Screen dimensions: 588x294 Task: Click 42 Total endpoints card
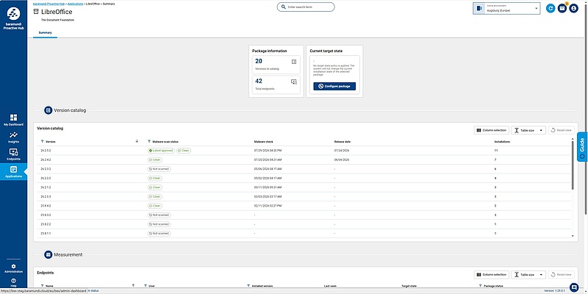point(276,85)
